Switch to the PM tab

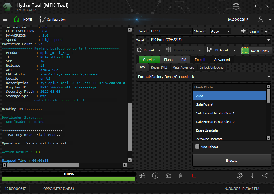coord(184,60)
